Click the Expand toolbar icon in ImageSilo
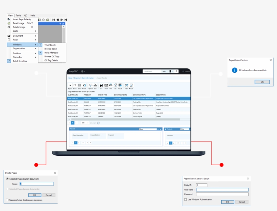This screenshot has width=277, height=211. (70, 85)
